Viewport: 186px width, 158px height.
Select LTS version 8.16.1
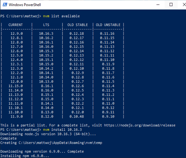(47, 86)
